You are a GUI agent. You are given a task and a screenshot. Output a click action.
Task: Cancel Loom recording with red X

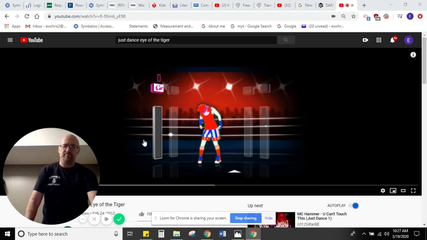(94, 219)
